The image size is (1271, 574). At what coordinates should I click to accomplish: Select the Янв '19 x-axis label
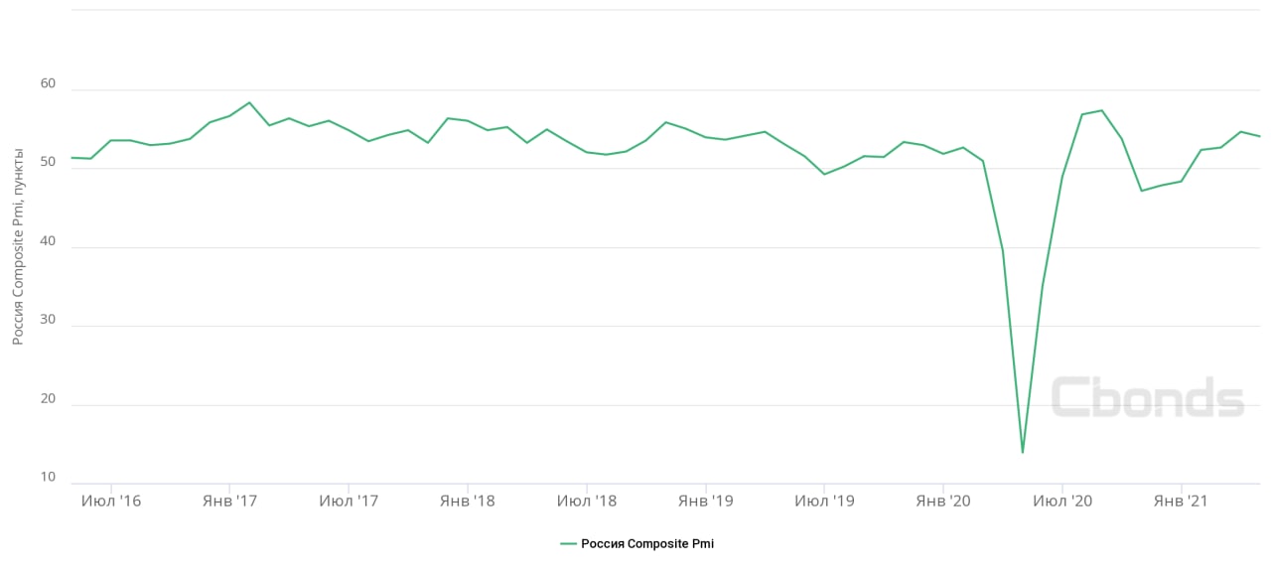[705, 502]
